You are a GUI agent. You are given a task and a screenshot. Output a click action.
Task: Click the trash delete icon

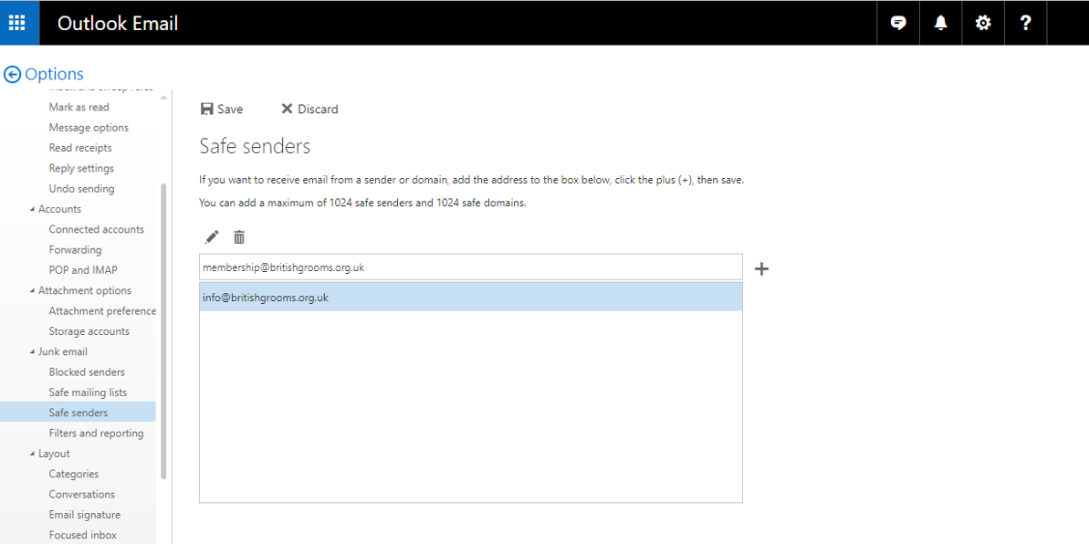pos(239,237)
